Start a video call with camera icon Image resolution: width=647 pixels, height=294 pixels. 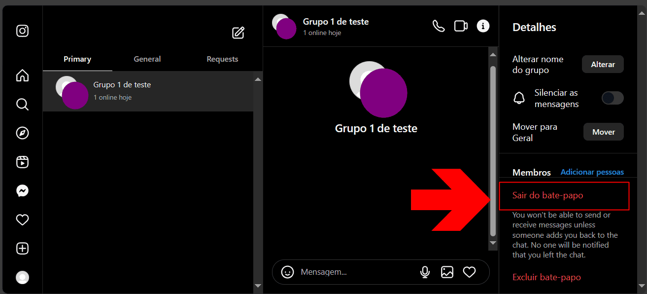pos(461,26)
